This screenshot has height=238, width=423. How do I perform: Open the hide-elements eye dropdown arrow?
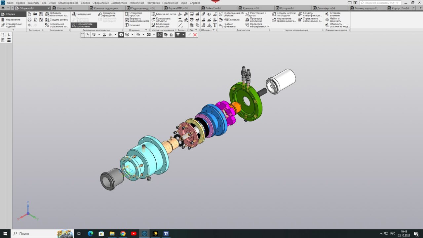143,34
